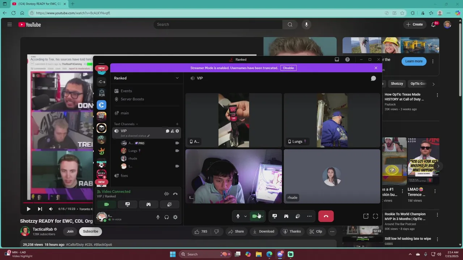Image resolution: width=463 pixels, height=260 pixels.
Task: Open options for How OpTic Texas Made HISTORY video
Action: click(x=437, y=95)
